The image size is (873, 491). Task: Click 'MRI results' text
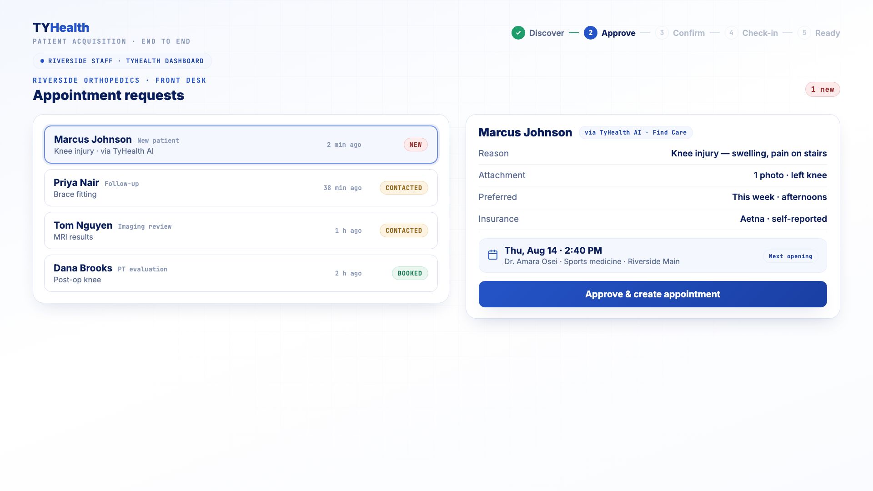(73, 237)
